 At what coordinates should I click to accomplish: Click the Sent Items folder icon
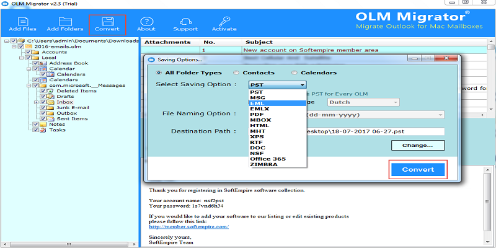[x=51, y=118]
